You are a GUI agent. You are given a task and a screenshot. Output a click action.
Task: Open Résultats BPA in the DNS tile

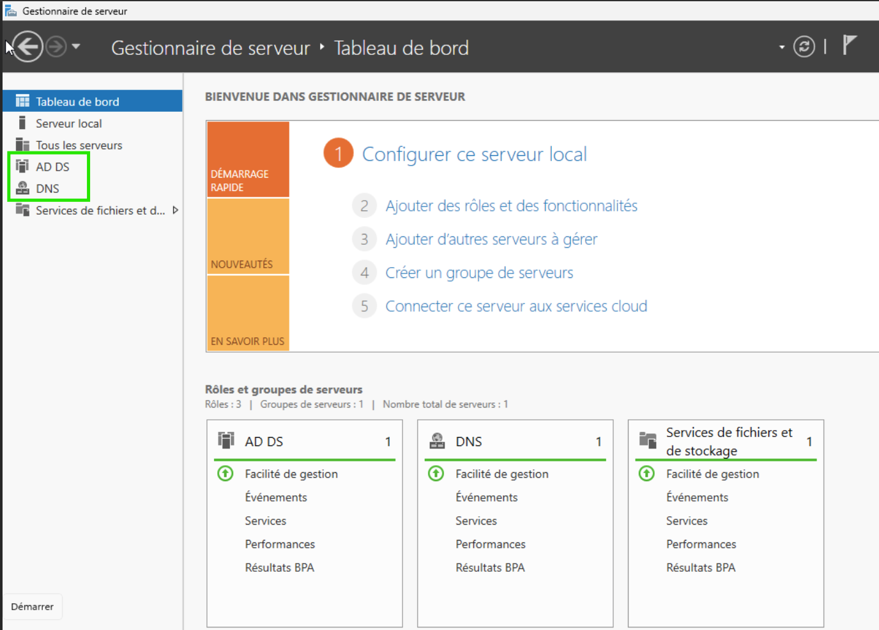490,567
